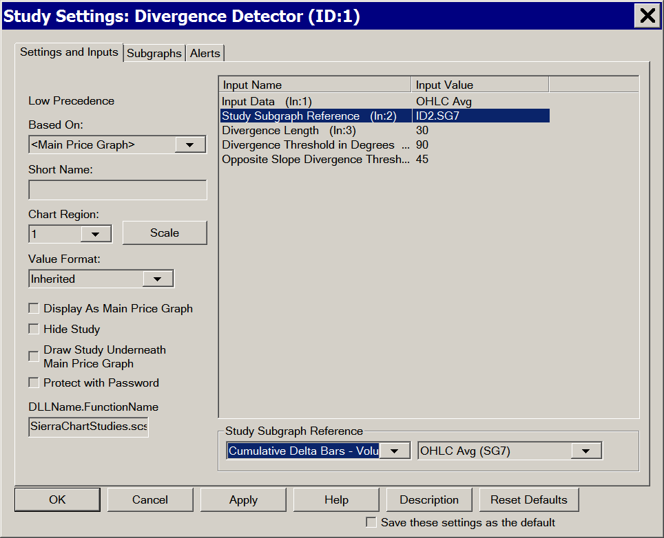
Task: Select the Divergence Length (In:3) row
Action: (384, 130)
